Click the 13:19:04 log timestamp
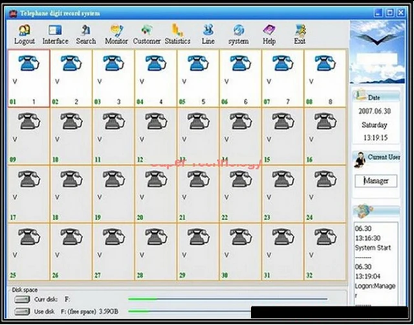414x325 pixels. tap(368, 276)
